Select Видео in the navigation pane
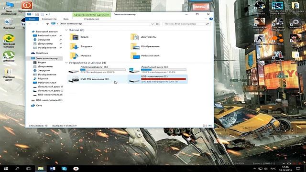Image resolution: width=306 pixels, height=172 pixels. click(x=42, y=63)
